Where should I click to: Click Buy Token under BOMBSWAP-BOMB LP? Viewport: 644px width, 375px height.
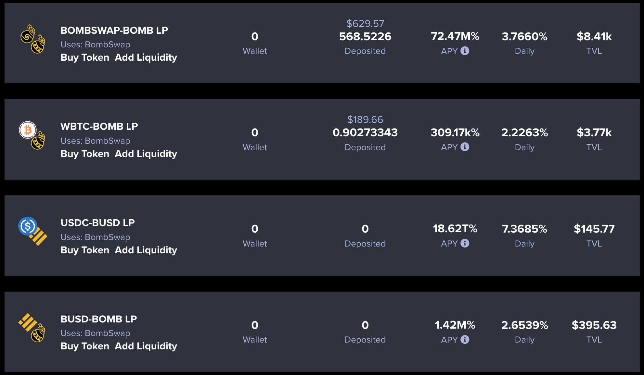pos(85,57)
